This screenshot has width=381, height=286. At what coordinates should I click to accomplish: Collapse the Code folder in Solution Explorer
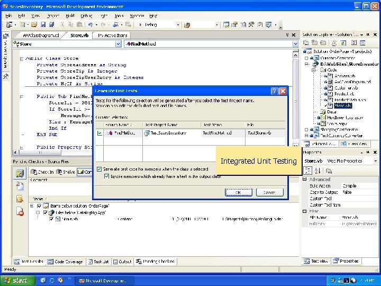(x=313, y=70)
